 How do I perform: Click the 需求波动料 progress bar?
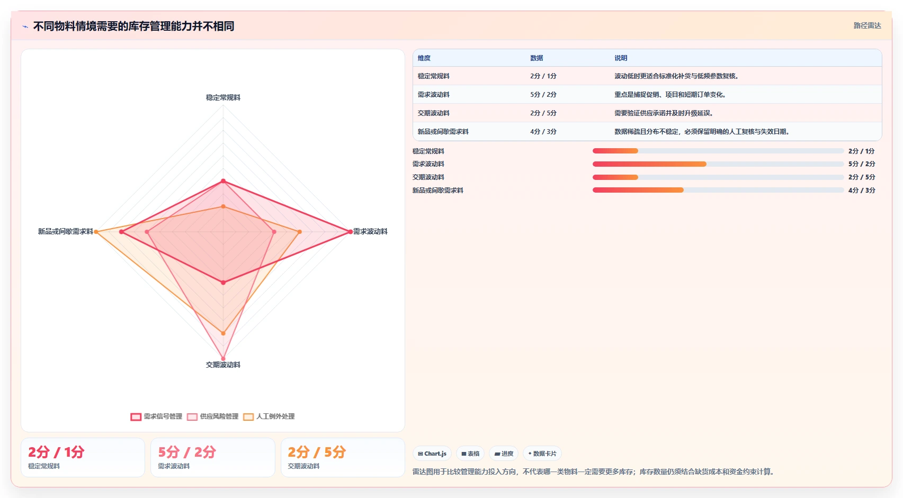point(718,164)
